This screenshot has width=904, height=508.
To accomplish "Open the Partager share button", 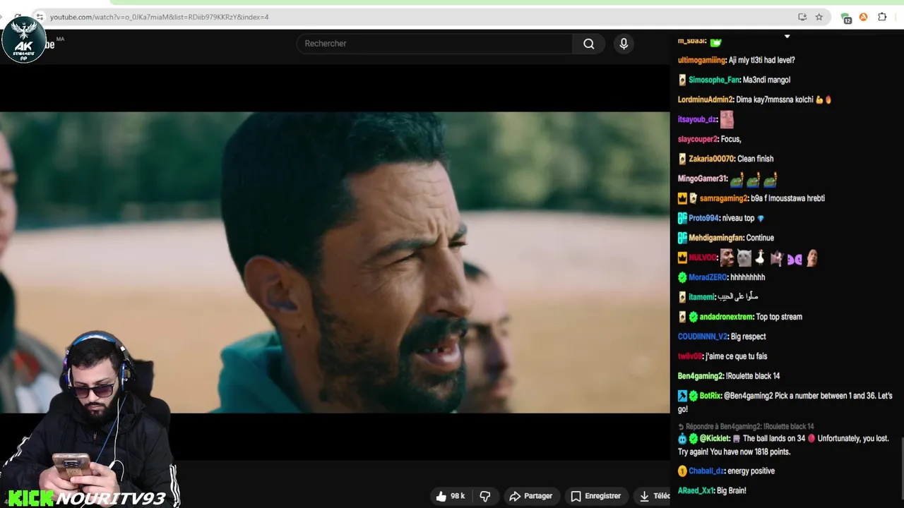I will point(531,496).
